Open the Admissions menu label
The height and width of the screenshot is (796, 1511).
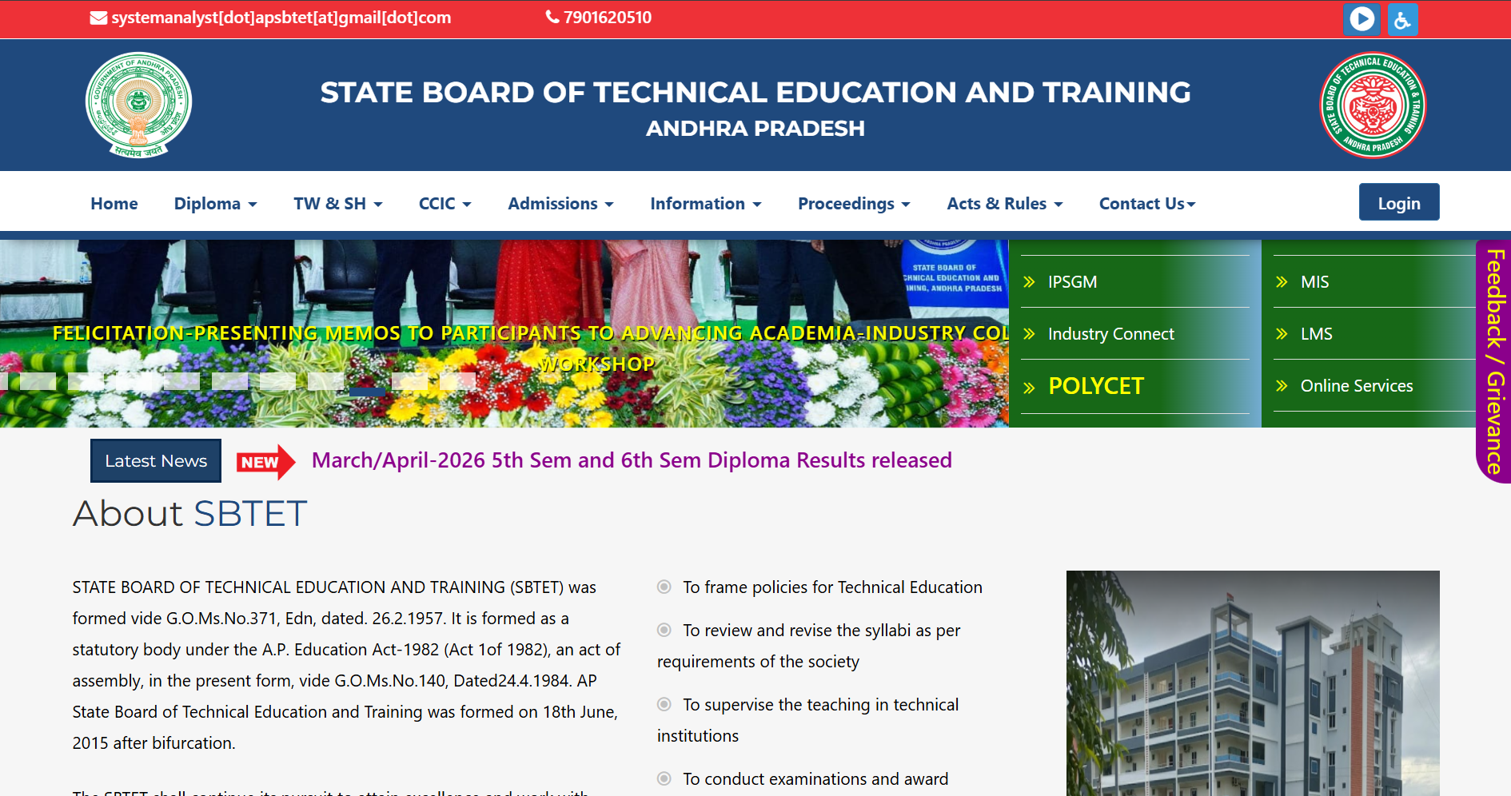[552, 204]
